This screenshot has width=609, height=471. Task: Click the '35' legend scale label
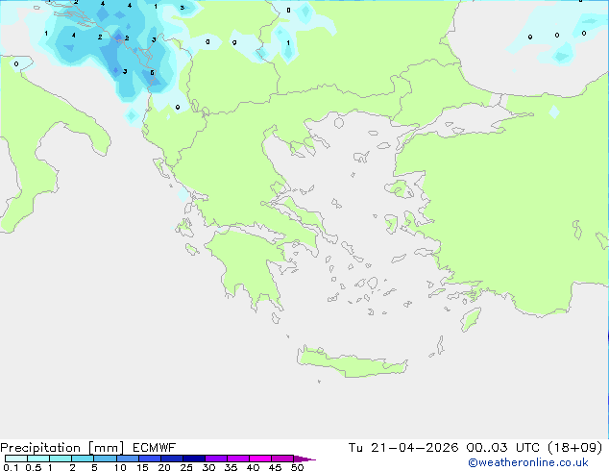click(231, 467)
